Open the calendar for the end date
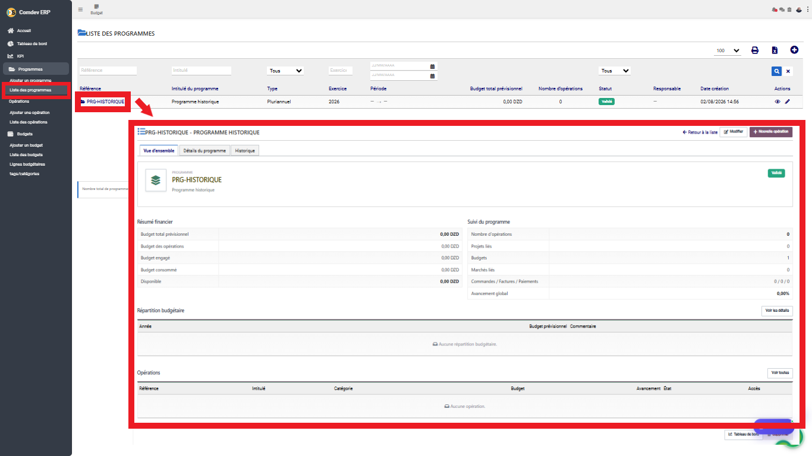Image resolution: width=812 pixels, height=456 pixels. coord(433,76)
